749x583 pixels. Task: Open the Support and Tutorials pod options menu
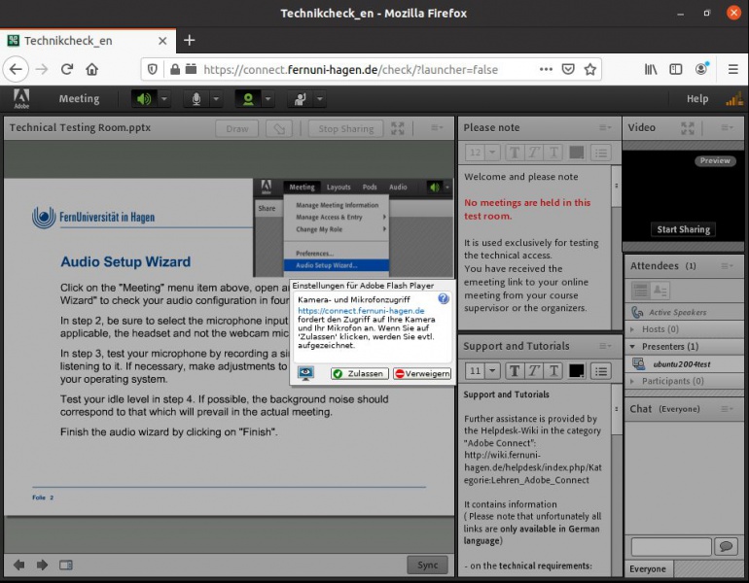605,346
